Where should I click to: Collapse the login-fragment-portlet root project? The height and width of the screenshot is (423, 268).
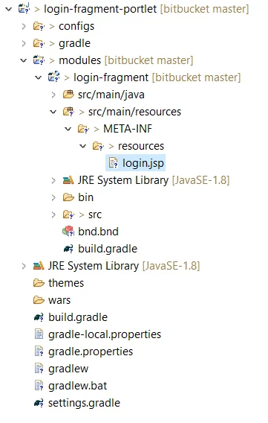coord(9,9)
